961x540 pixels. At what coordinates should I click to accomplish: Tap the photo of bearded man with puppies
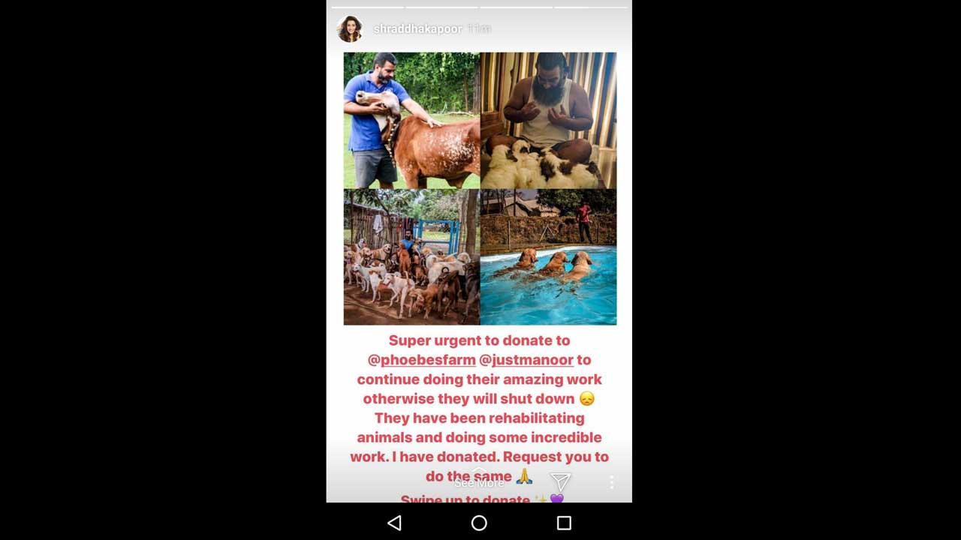coord(549,120)
